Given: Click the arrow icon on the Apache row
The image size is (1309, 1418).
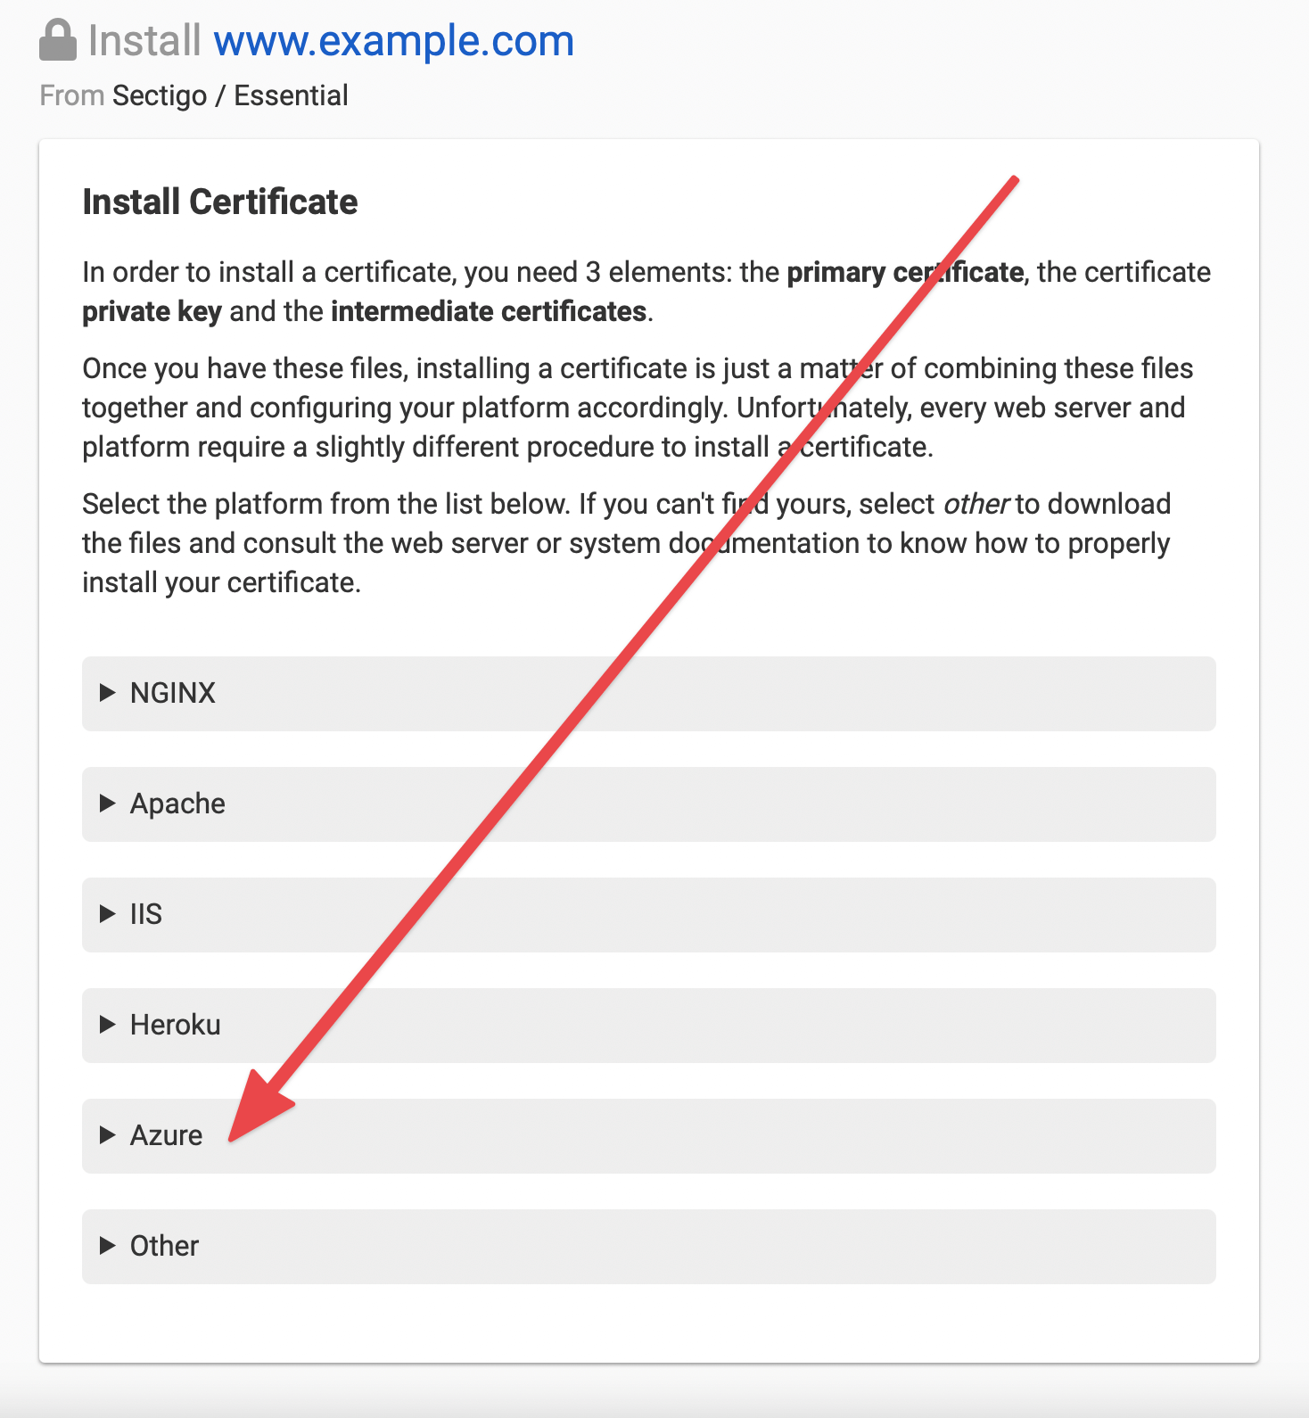Looking at the screenshot, I should [x=107, y=804].
